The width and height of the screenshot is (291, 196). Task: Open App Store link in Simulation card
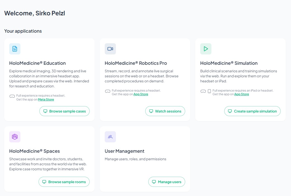(242, 94)
